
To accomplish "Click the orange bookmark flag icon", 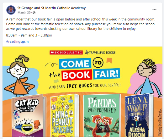I will pos(109,60).
